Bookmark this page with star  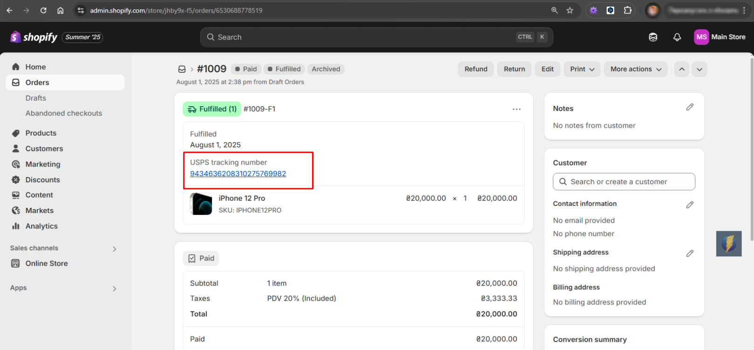[x=570, y=10]
